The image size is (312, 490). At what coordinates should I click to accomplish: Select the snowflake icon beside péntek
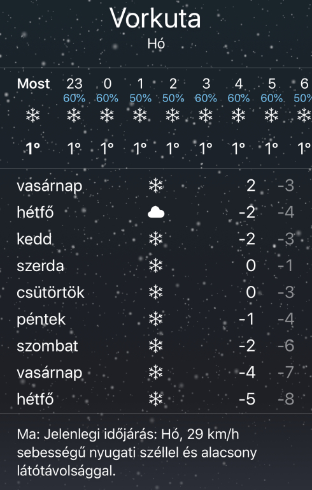(156, 319)
